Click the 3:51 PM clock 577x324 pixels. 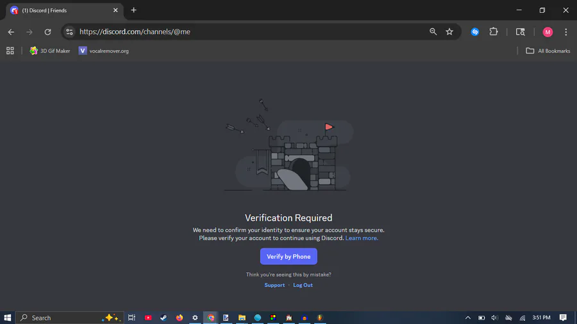pos(541,318)
